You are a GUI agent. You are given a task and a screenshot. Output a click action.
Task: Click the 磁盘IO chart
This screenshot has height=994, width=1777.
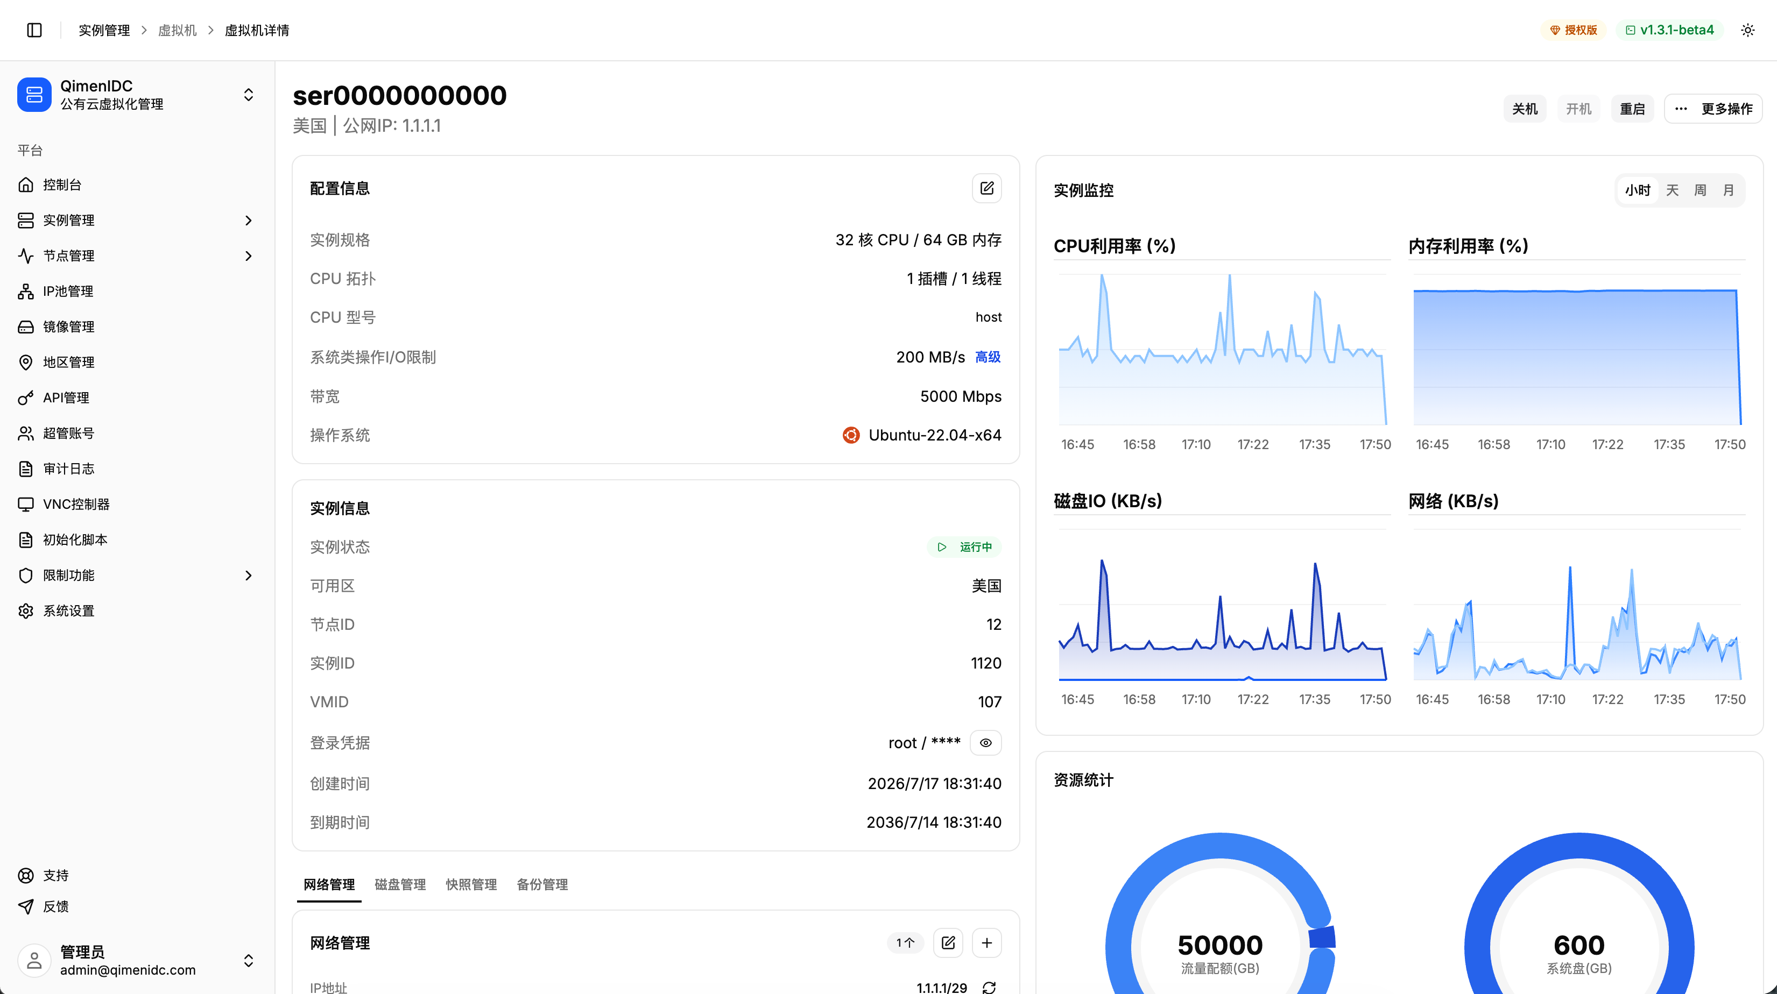pyautogui.click(x=1222, y=605)
